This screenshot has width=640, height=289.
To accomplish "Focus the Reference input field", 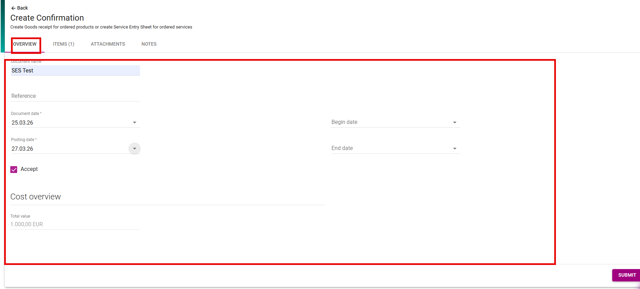I will coord(75,96).
